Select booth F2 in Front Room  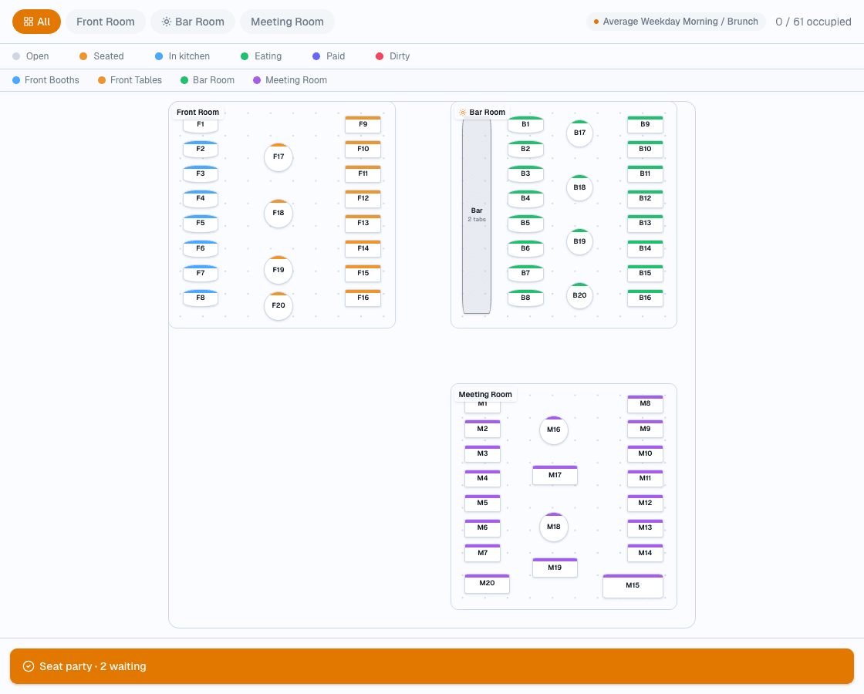[x=201, y=150]
